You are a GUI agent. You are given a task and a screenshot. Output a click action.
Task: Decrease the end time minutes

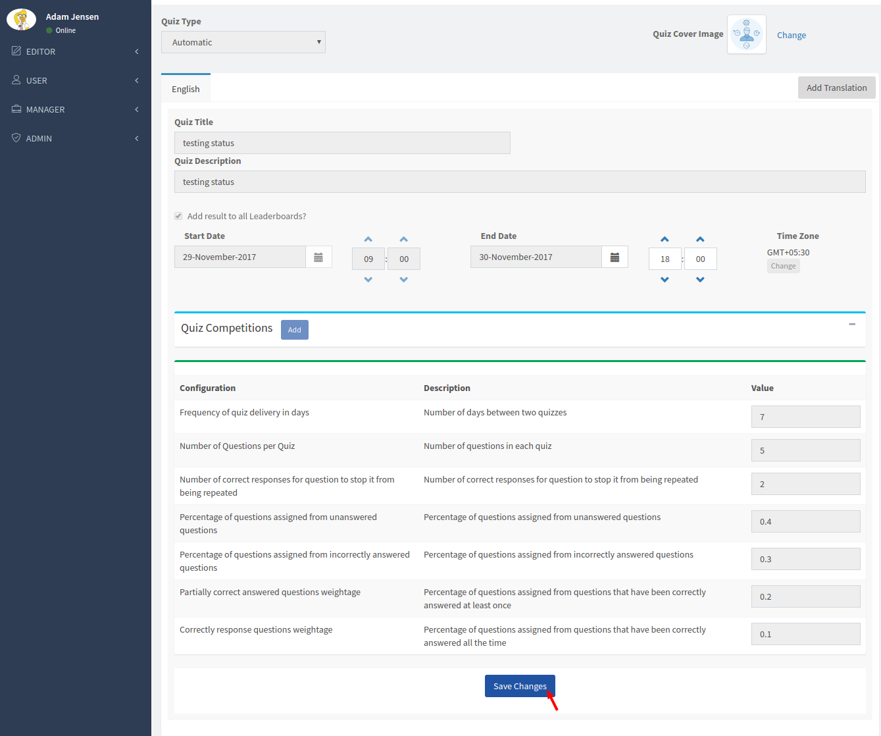coord(700,280)
